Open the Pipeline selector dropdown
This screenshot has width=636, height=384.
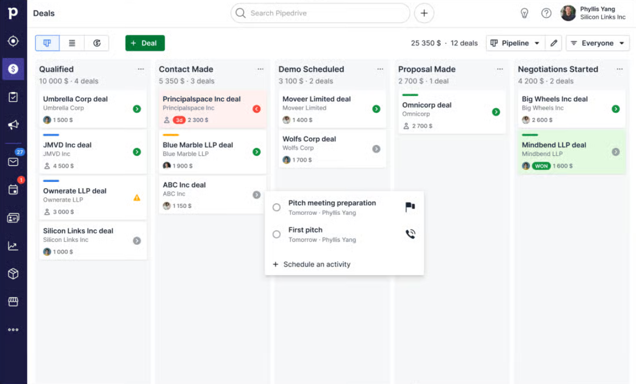[515, 43]
